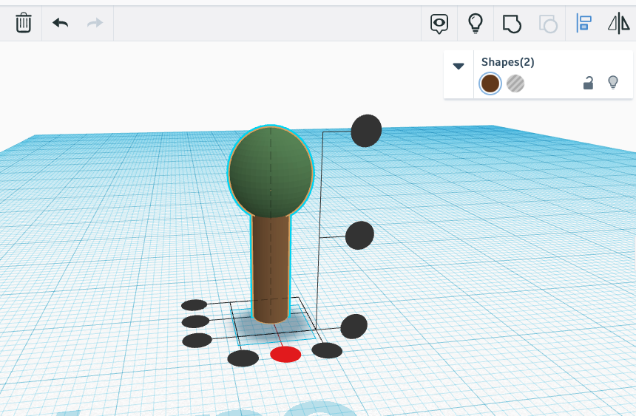
Task: Group the selected shapes
Action: (512, 24)
